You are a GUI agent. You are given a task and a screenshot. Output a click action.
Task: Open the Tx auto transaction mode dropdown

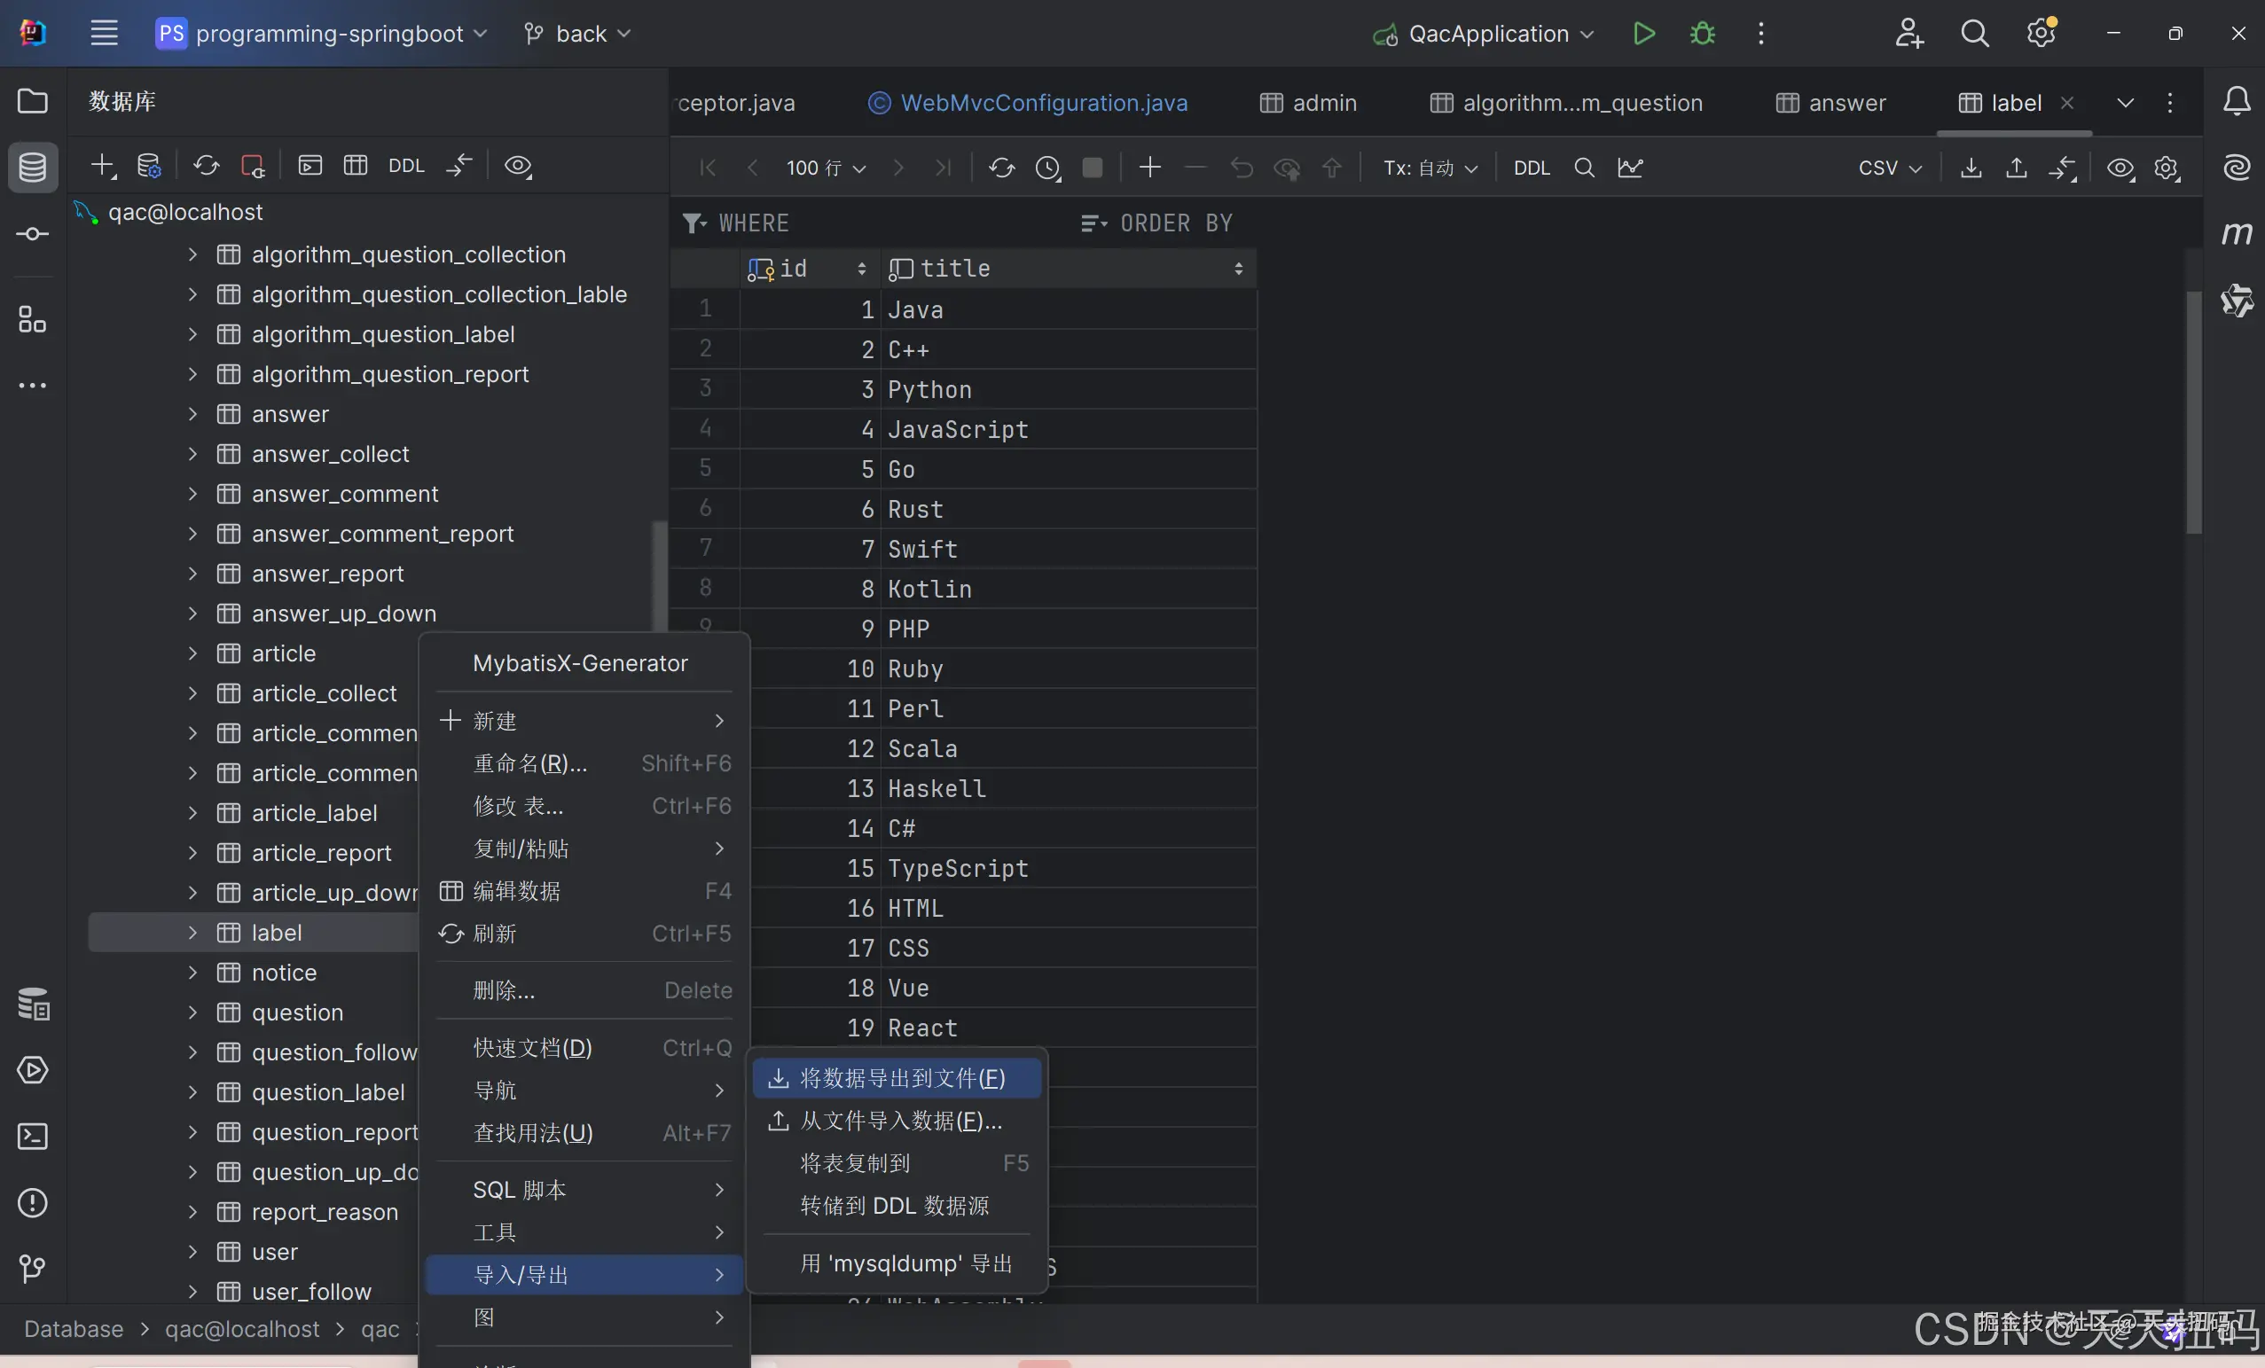coord(1430,168)
